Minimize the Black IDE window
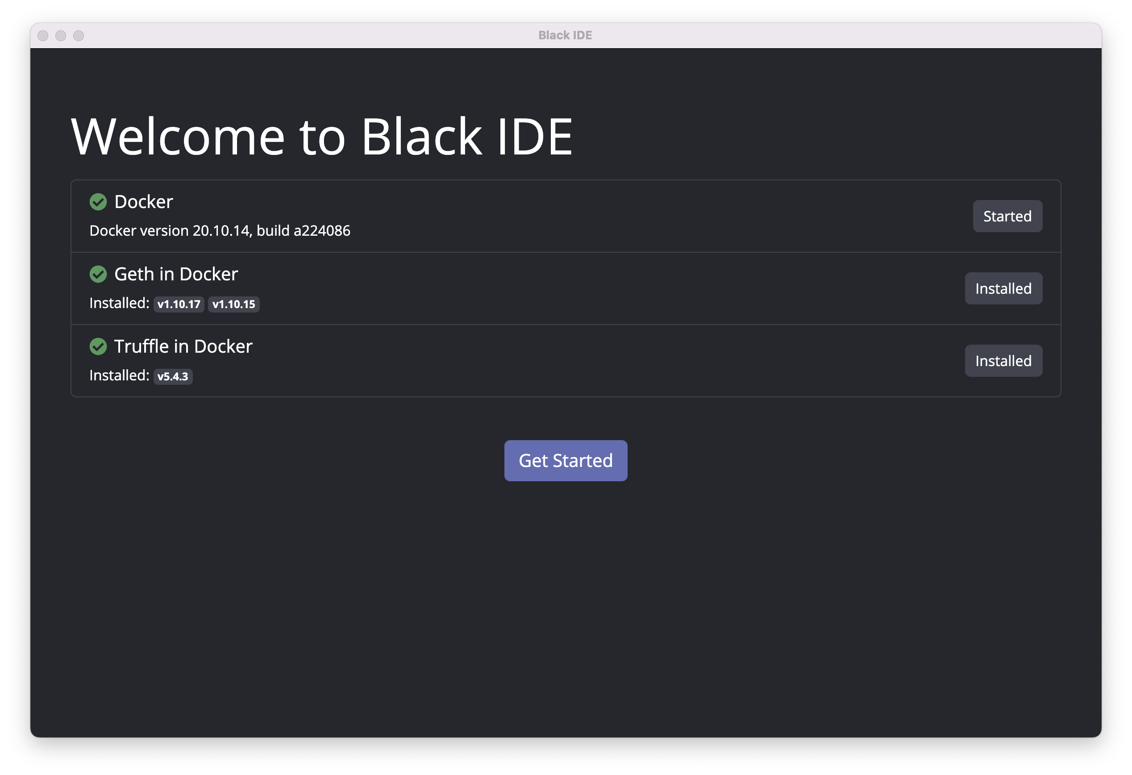 [60, 36]
